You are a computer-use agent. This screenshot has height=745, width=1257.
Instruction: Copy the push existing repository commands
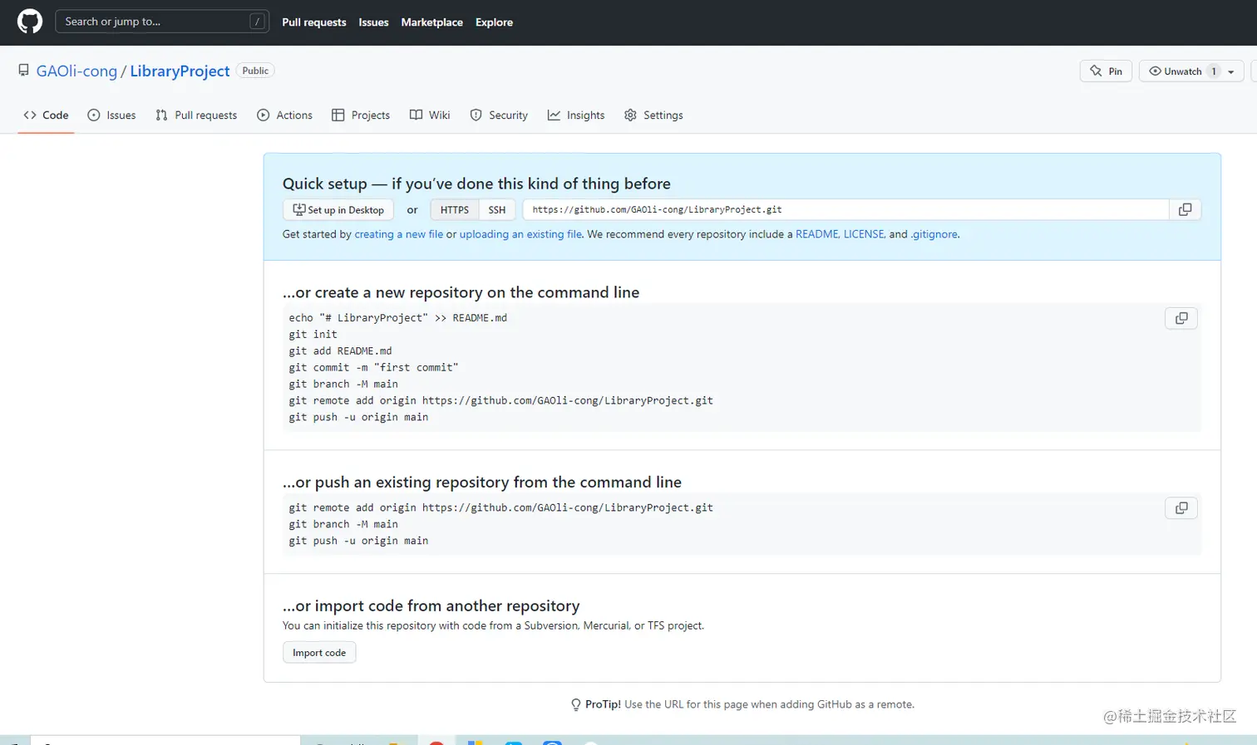pos(1181,508)
